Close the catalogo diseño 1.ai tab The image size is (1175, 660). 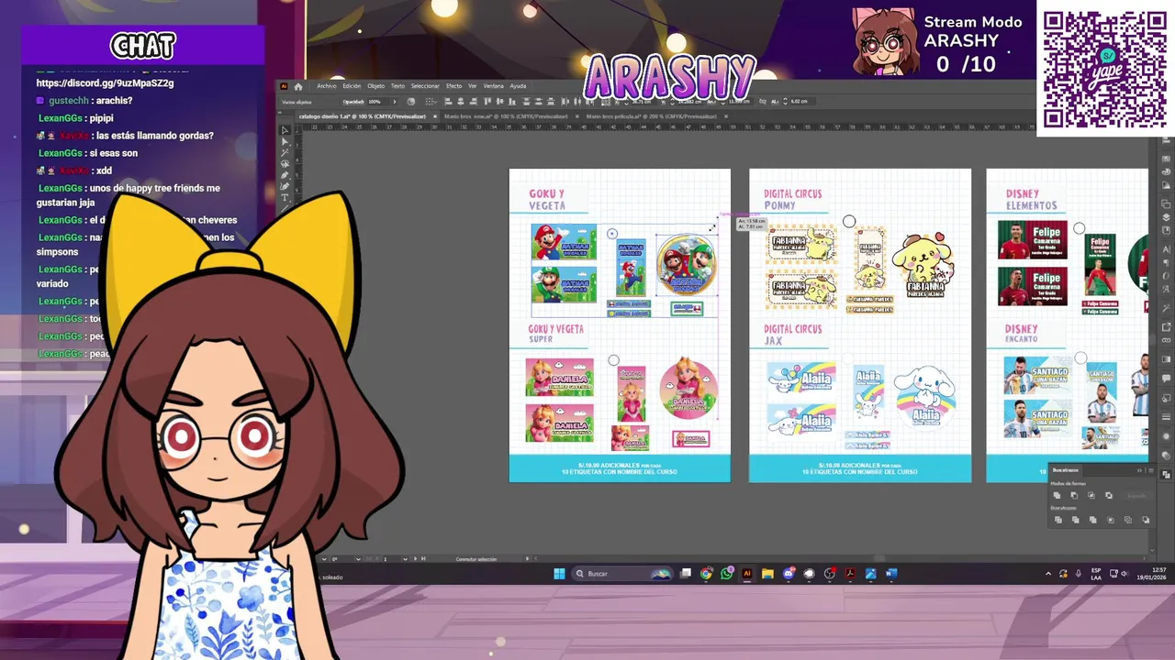[435, 116]
